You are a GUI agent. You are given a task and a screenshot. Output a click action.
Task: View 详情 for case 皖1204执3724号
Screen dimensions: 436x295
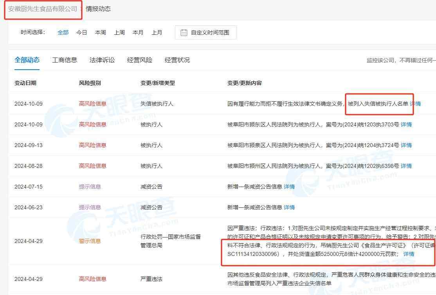[x=406, y=145]
